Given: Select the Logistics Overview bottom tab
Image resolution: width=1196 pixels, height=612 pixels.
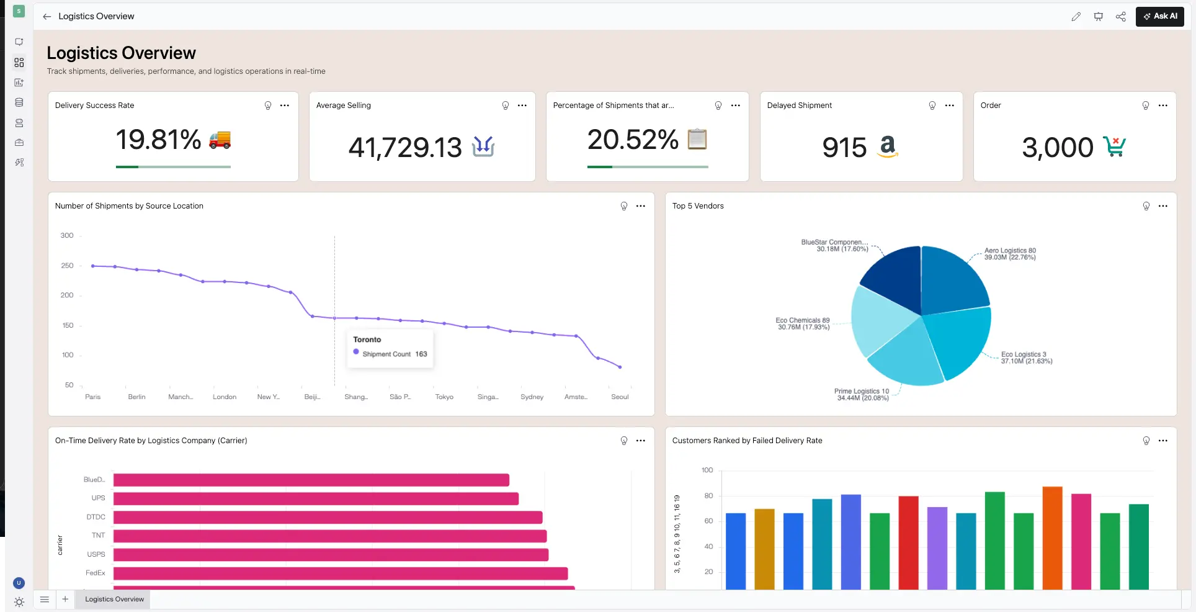Looking at the screenshot, I should 114,600.
